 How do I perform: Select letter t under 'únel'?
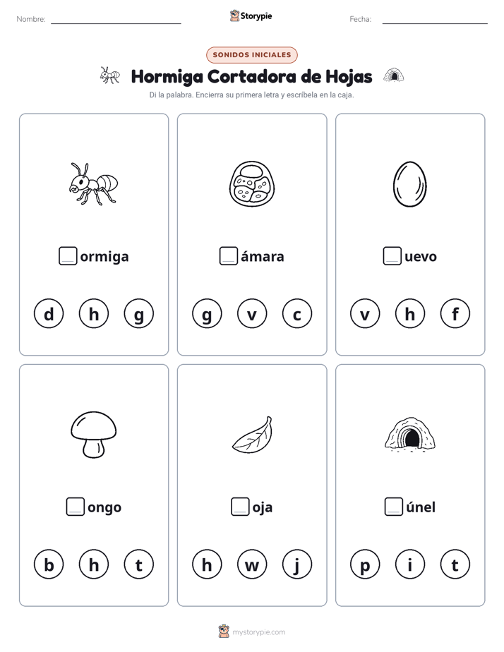[455, 565]
